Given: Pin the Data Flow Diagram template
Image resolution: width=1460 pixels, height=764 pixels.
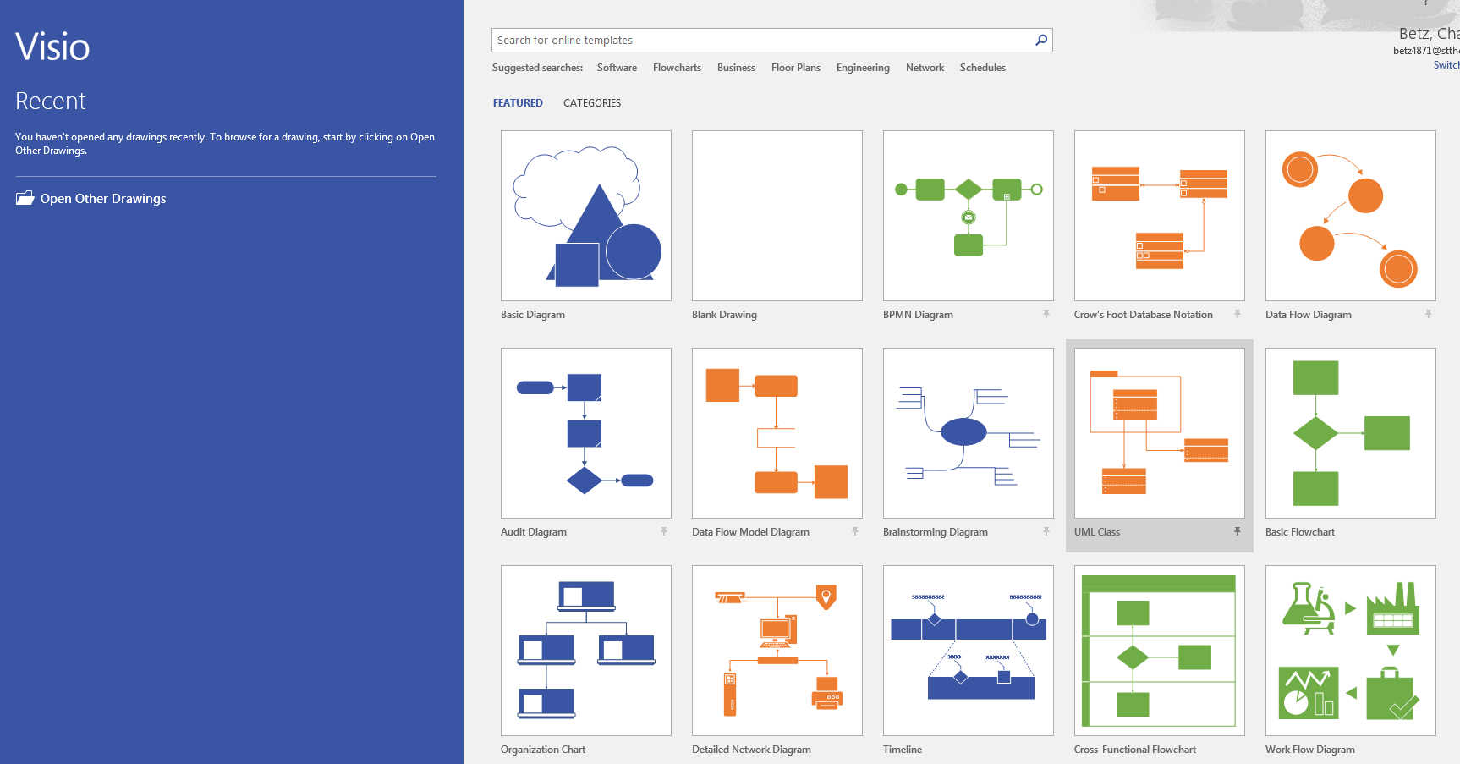Looking at the screenshot, I should click(1429, 314).
